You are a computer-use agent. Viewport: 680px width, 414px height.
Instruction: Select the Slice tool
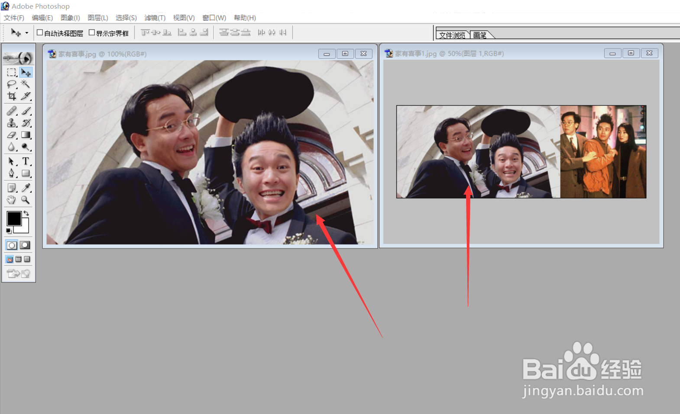pyautogui.click(x=26, y=96)
